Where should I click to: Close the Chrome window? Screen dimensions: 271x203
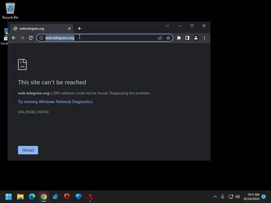click(204, 26)
